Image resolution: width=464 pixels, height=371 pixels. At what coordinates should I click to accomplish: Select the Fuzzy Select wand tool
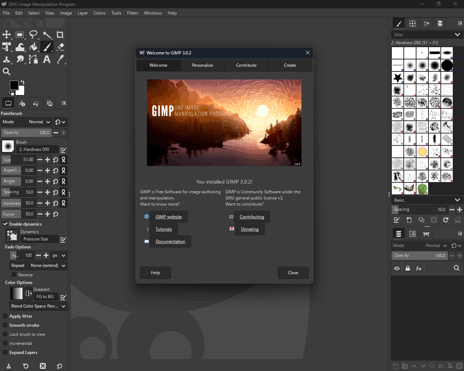pyautogui.click(x=47, y=35)
